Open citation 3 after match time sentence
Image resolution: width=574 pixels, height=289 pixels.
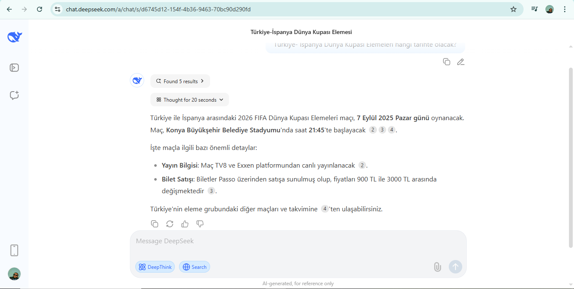[382, 130]
